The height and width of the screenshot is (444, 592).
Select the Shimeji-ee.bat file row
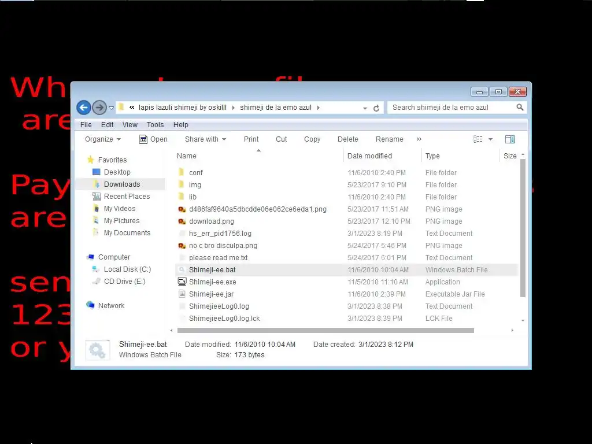346,270
